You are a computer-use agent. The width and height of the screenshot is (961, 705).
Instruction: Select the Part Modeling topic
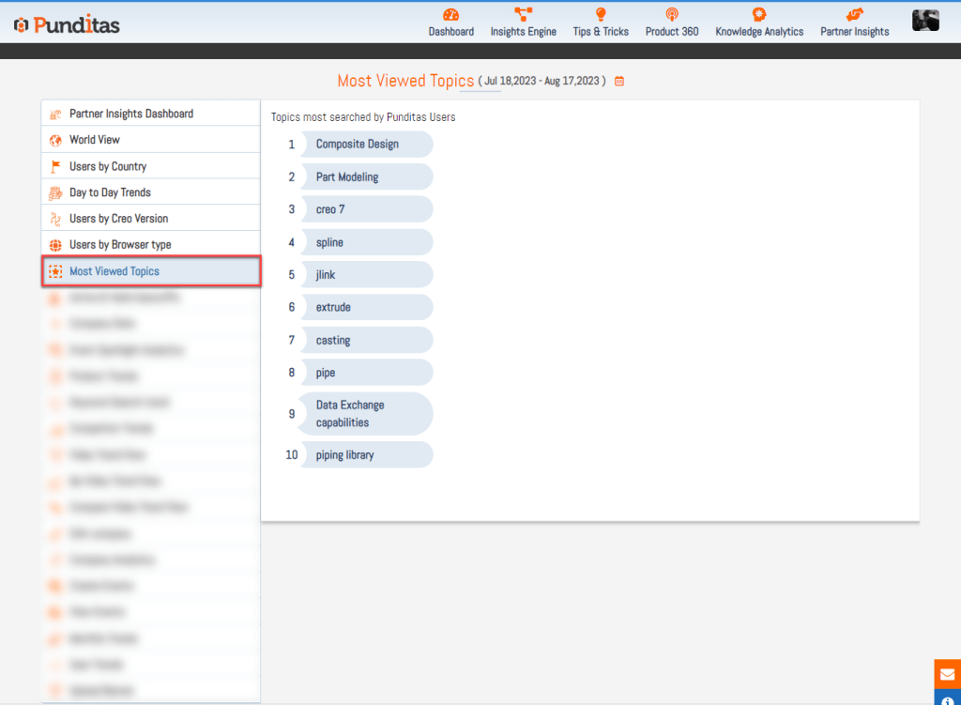coord(347,177)
